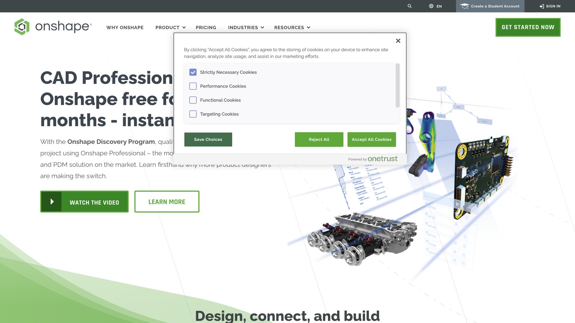The width and height of the screenshot is (575, 323).
Task: Click the Onshape logo
Action: (x=53, y=27)
